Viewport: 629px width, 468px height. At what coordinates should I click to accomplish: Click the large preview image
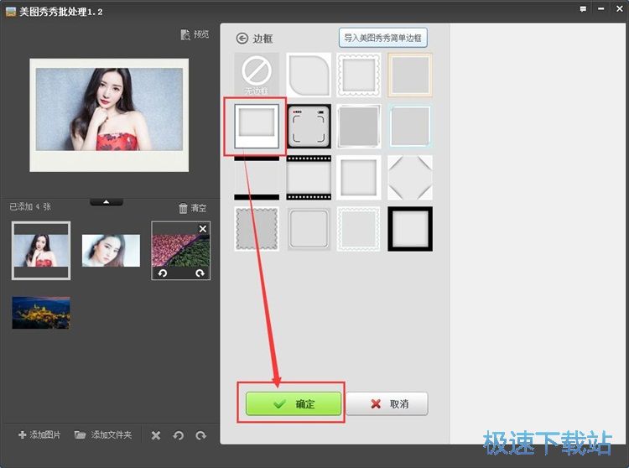tap(109, 116)
